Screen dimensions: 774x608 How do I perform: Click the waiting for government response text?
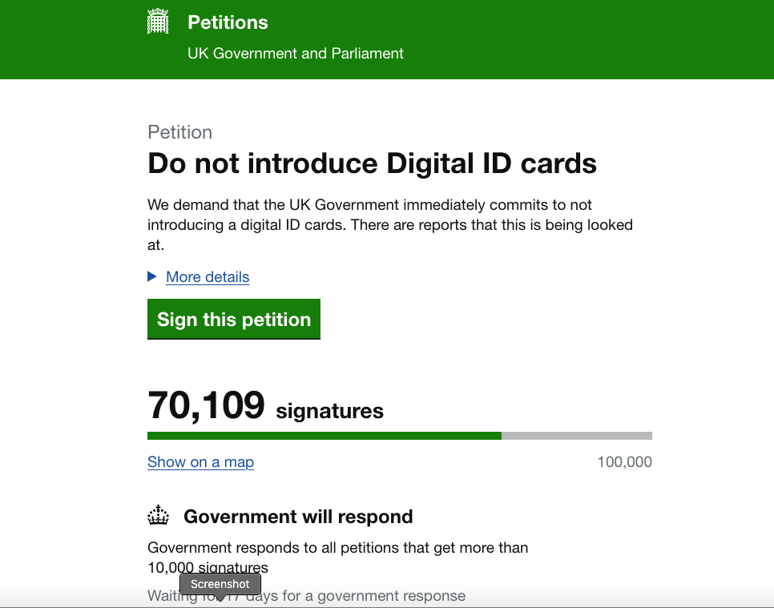(353, 596)
